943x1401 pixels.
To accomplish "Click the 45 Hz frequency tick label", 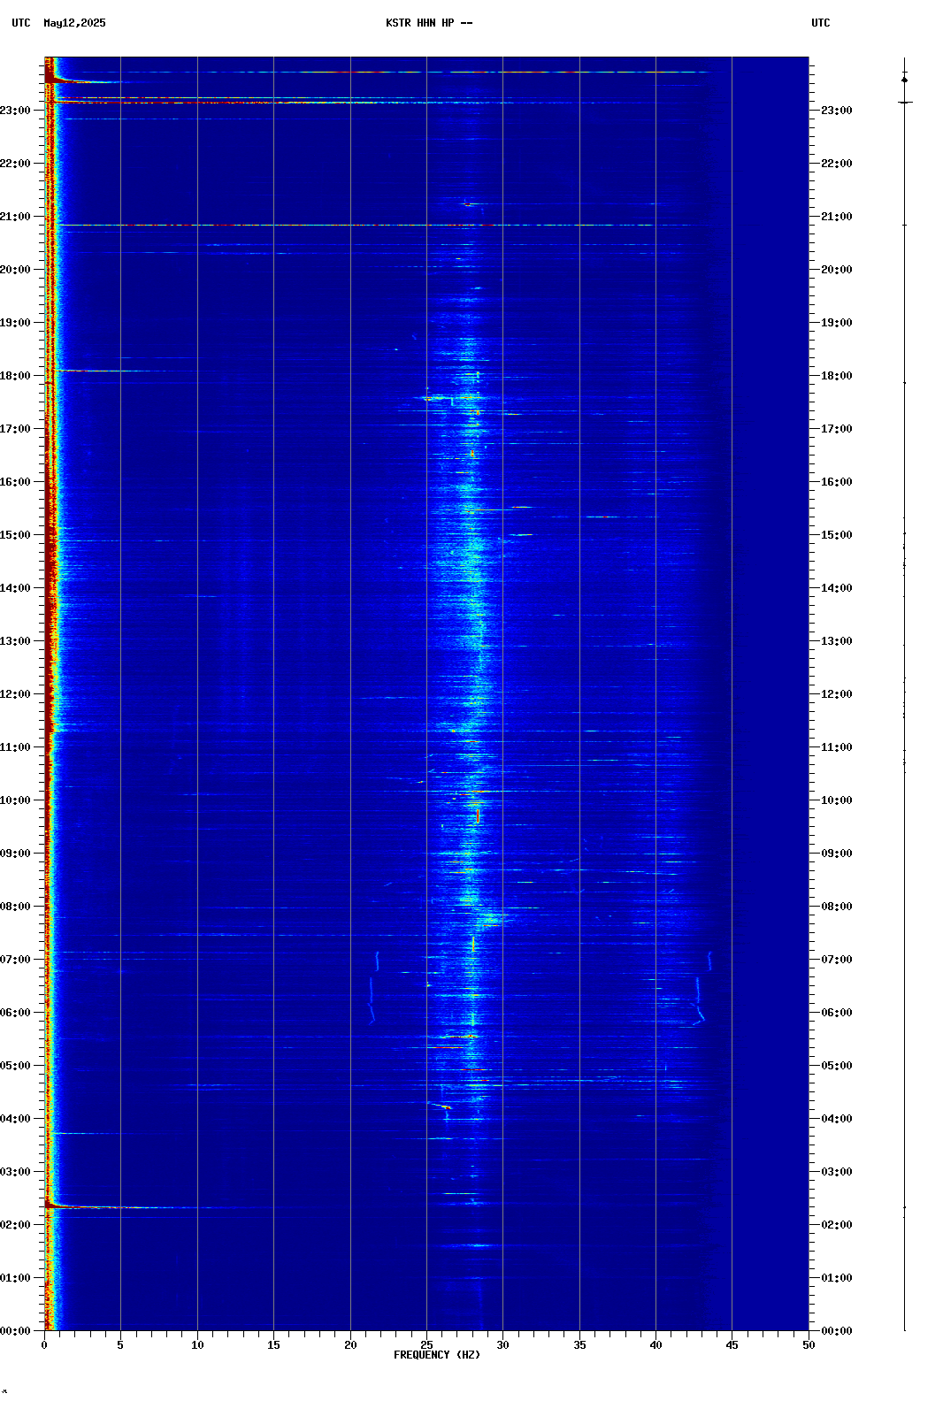I will click(x=732, y=1345).
